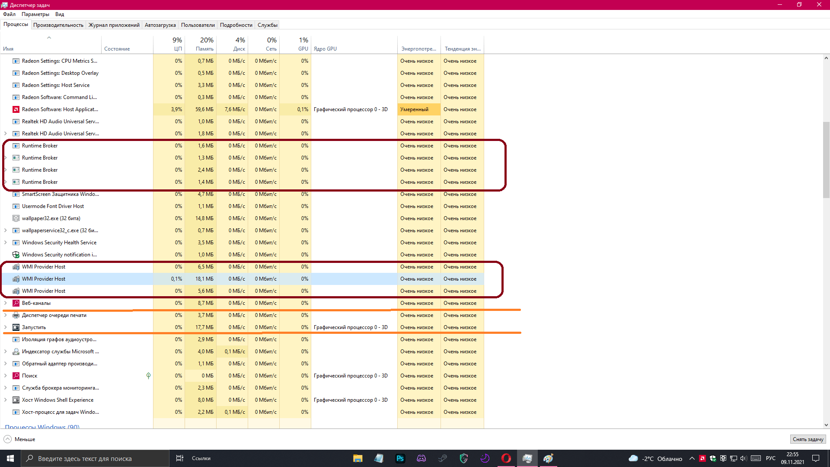The height and width of the screenshot is (467, 830).
Task: Switch to the Журнал приложений tab
Action: coord(114,25)
